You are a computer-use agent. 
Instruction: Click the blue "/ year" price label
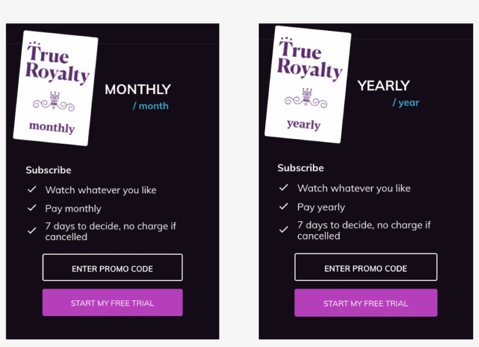click(x=406, y=102)
